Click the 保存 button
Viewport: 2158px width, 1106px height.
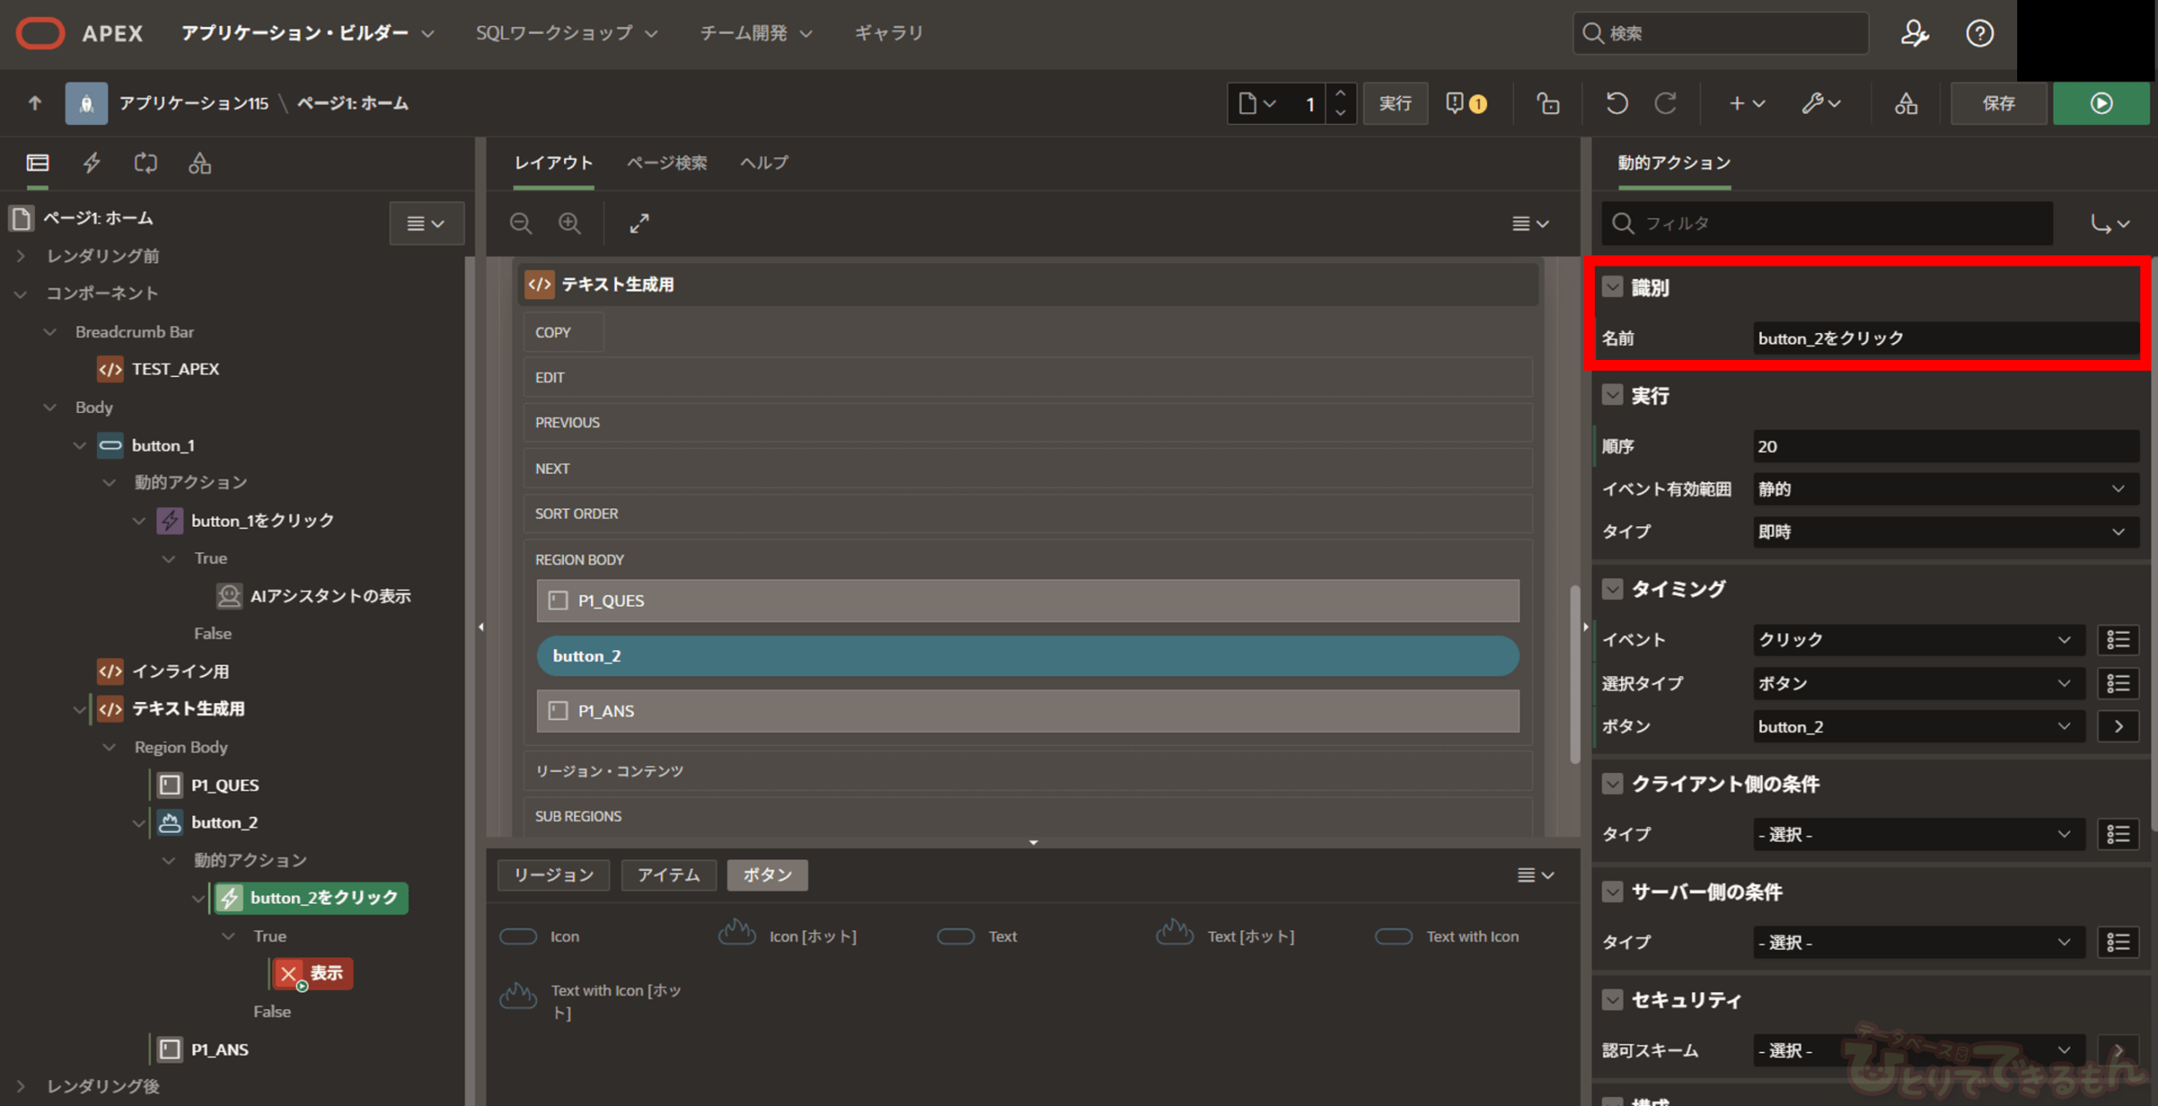click(1998, 104)
